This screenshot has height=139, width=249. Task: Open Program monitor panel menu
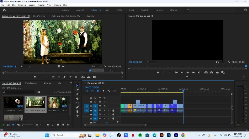152,16
